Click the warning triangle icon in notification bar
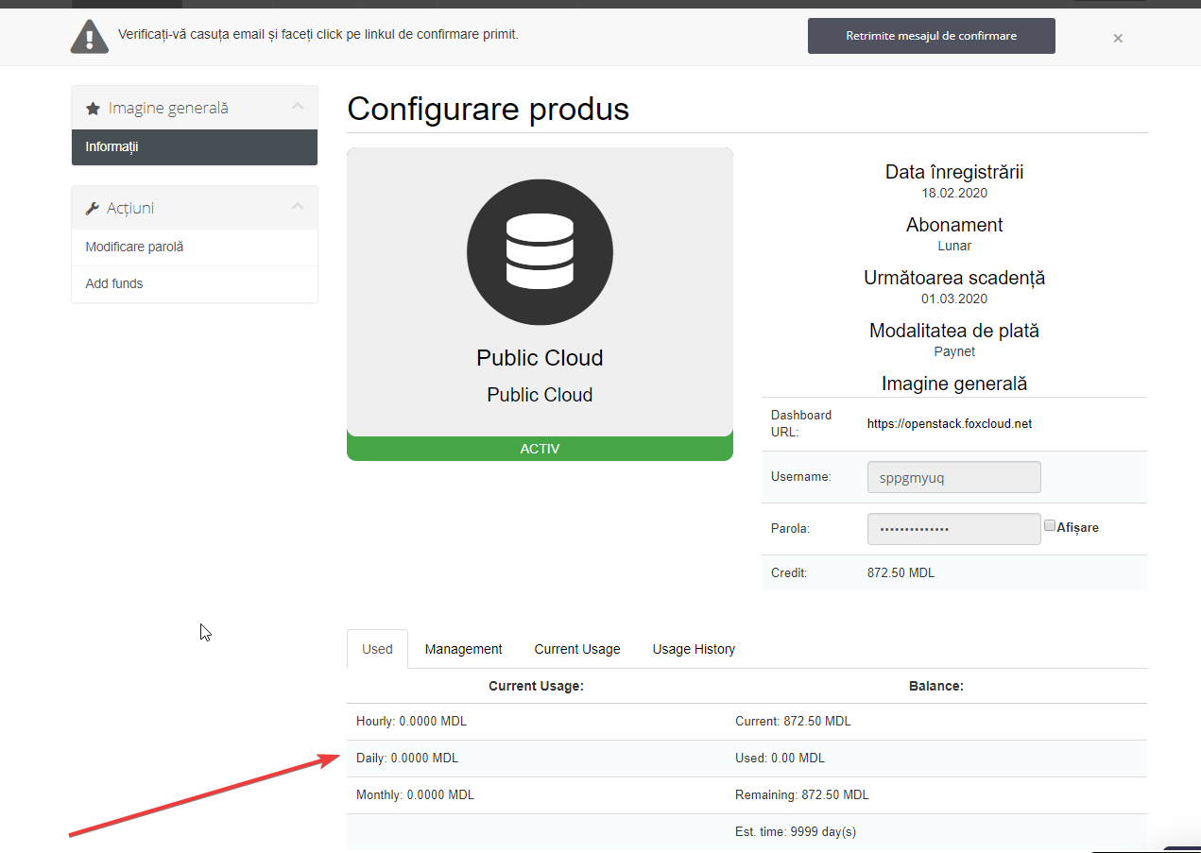Image resolution: width=1201 pixels, height=853 pixels. 89,36
